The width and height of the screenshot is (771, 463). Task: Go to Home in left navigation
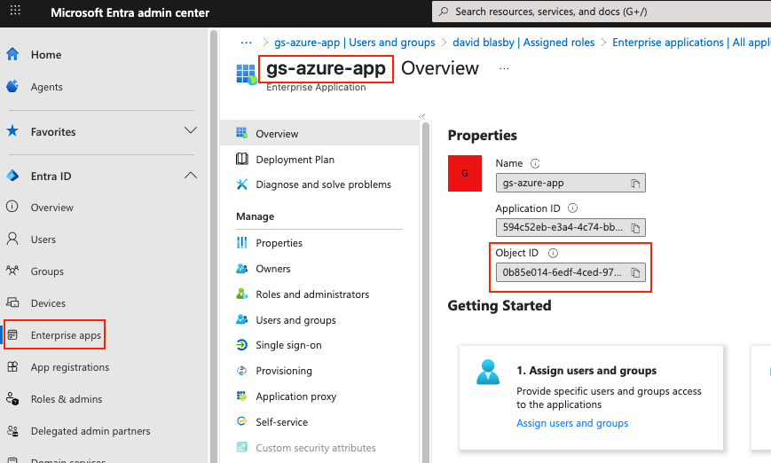pos(46,54)
